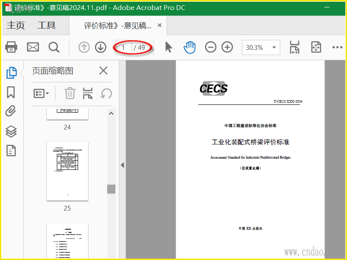347x260 pixels.
Task: Click the T/CECS XXX-2024 text
Action: click(x=288, y=101)
